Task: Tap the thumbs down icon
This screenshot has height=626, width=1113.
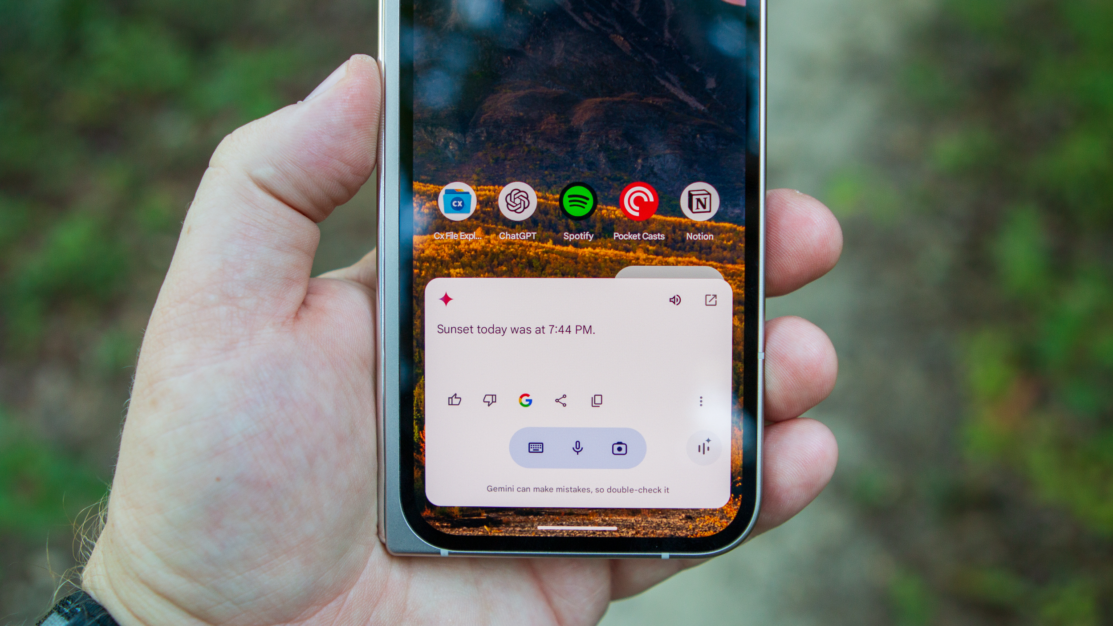Action: coord(488,400)
